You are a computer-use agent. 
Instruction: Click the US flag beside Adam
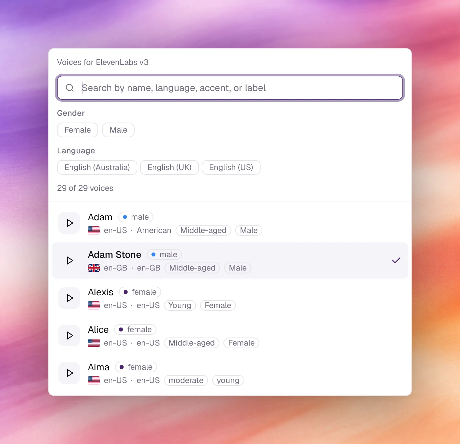94,230
